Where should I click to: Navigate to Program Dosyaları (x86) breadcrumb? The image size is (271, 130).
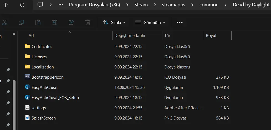point(94,5)
